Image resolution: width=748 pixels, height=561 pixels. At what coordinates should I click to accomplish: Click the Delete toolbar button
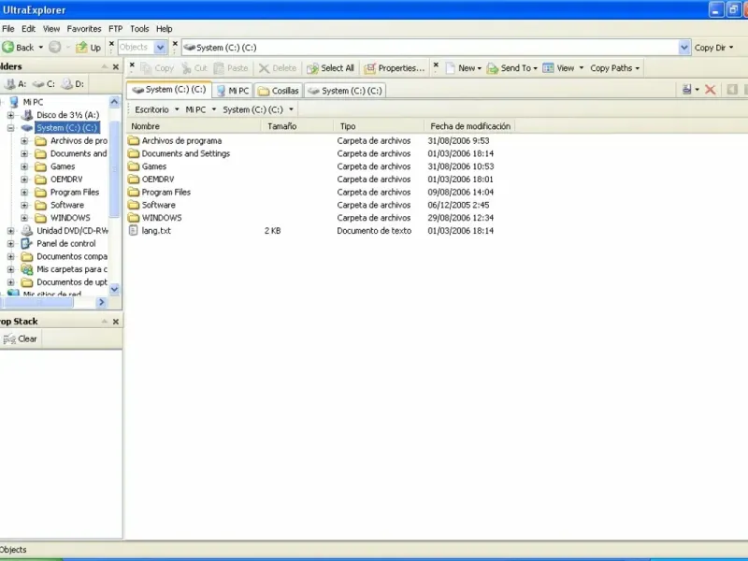pos(278,68)
